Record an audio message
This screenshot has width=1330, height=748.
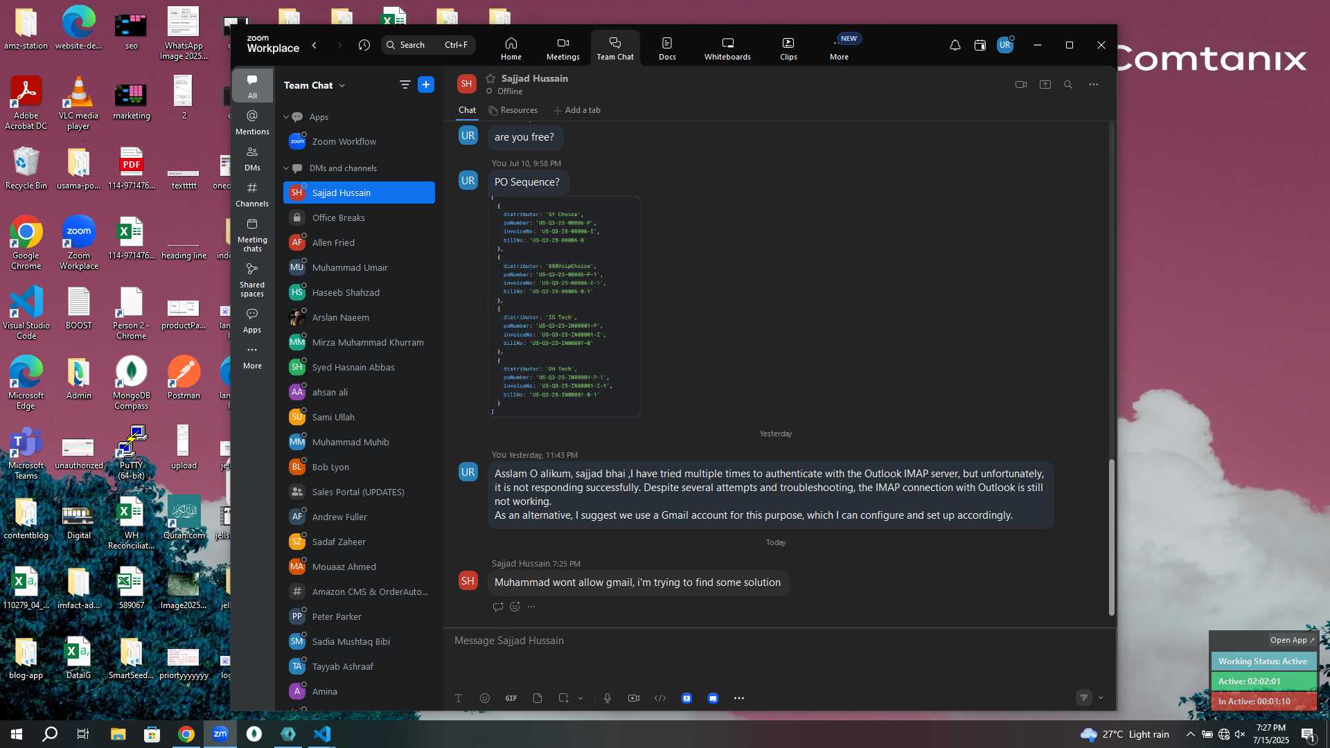pyautogui.click(x=608, y=698)
